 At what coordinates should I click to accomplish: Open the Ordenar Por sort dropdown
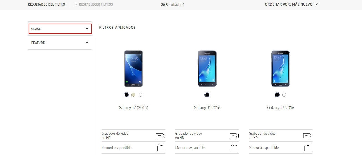291,4
